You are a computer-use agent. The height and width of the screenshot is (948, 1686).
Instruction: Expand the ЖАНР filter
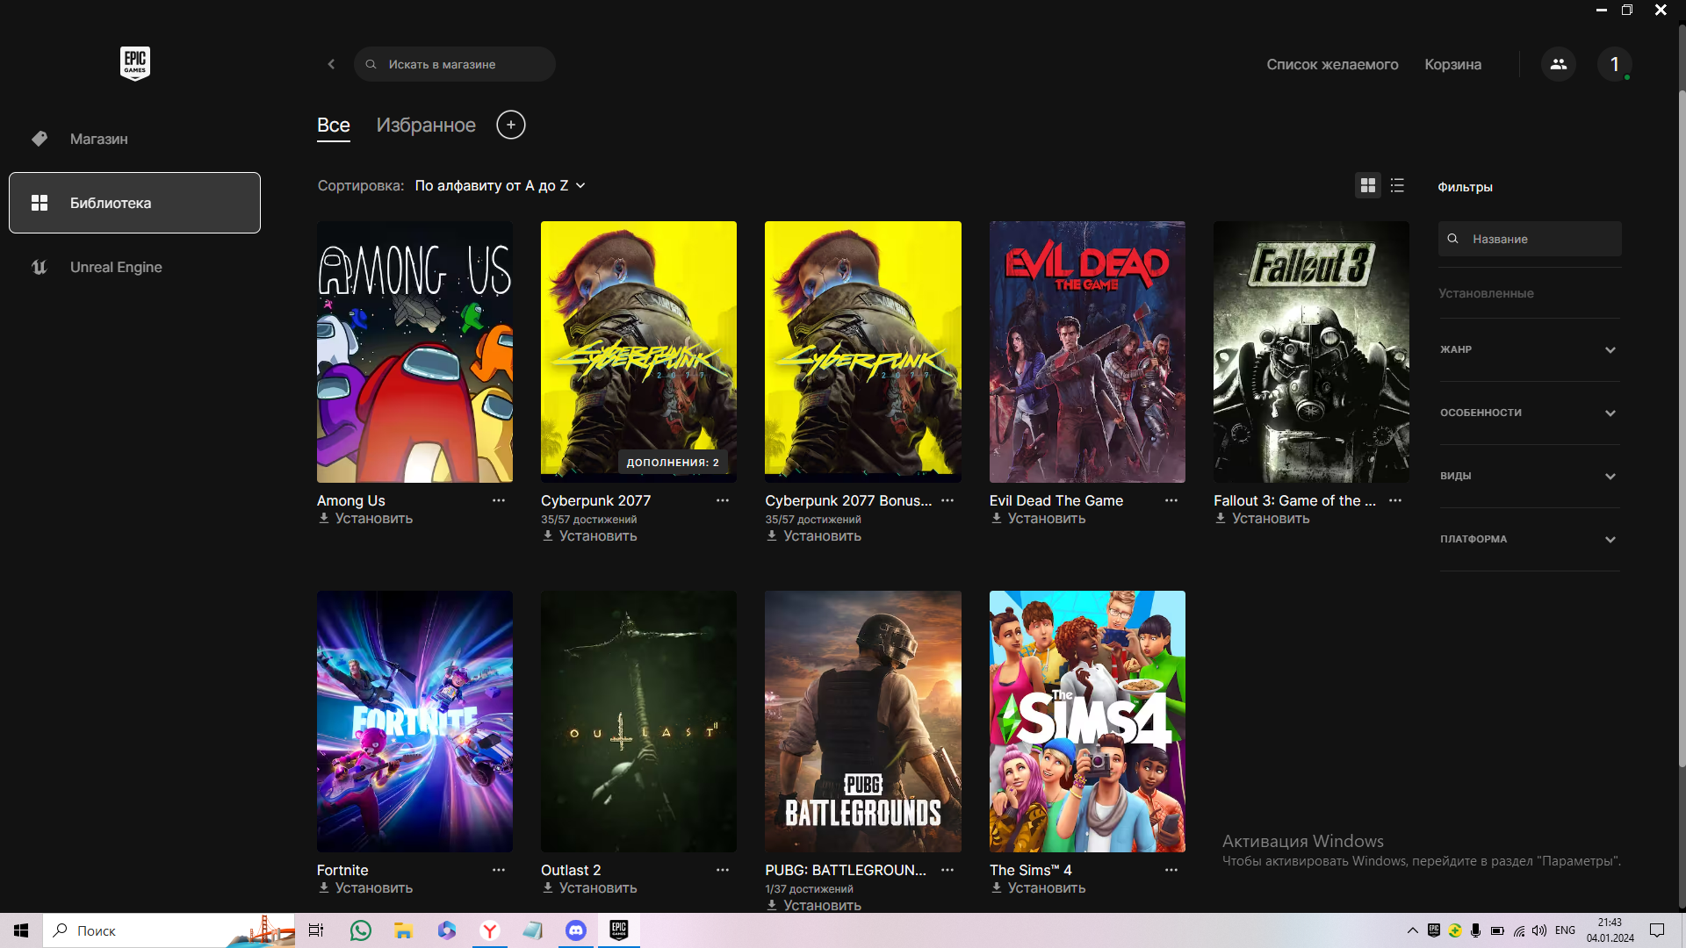[1530, 349]
